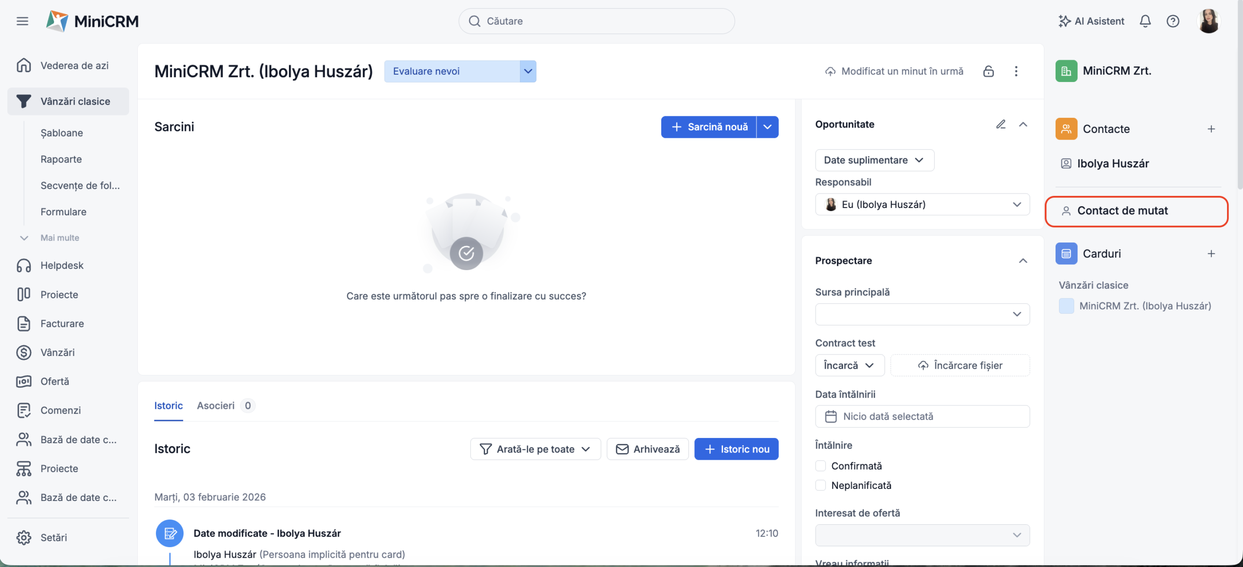Click the lock icon in card header

click(988, 71)
